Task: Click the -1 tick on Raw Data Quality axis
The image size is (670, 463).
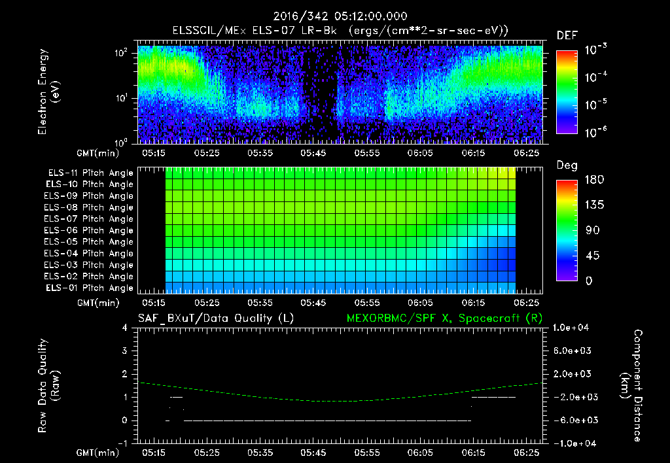Action: coord(122,443)
